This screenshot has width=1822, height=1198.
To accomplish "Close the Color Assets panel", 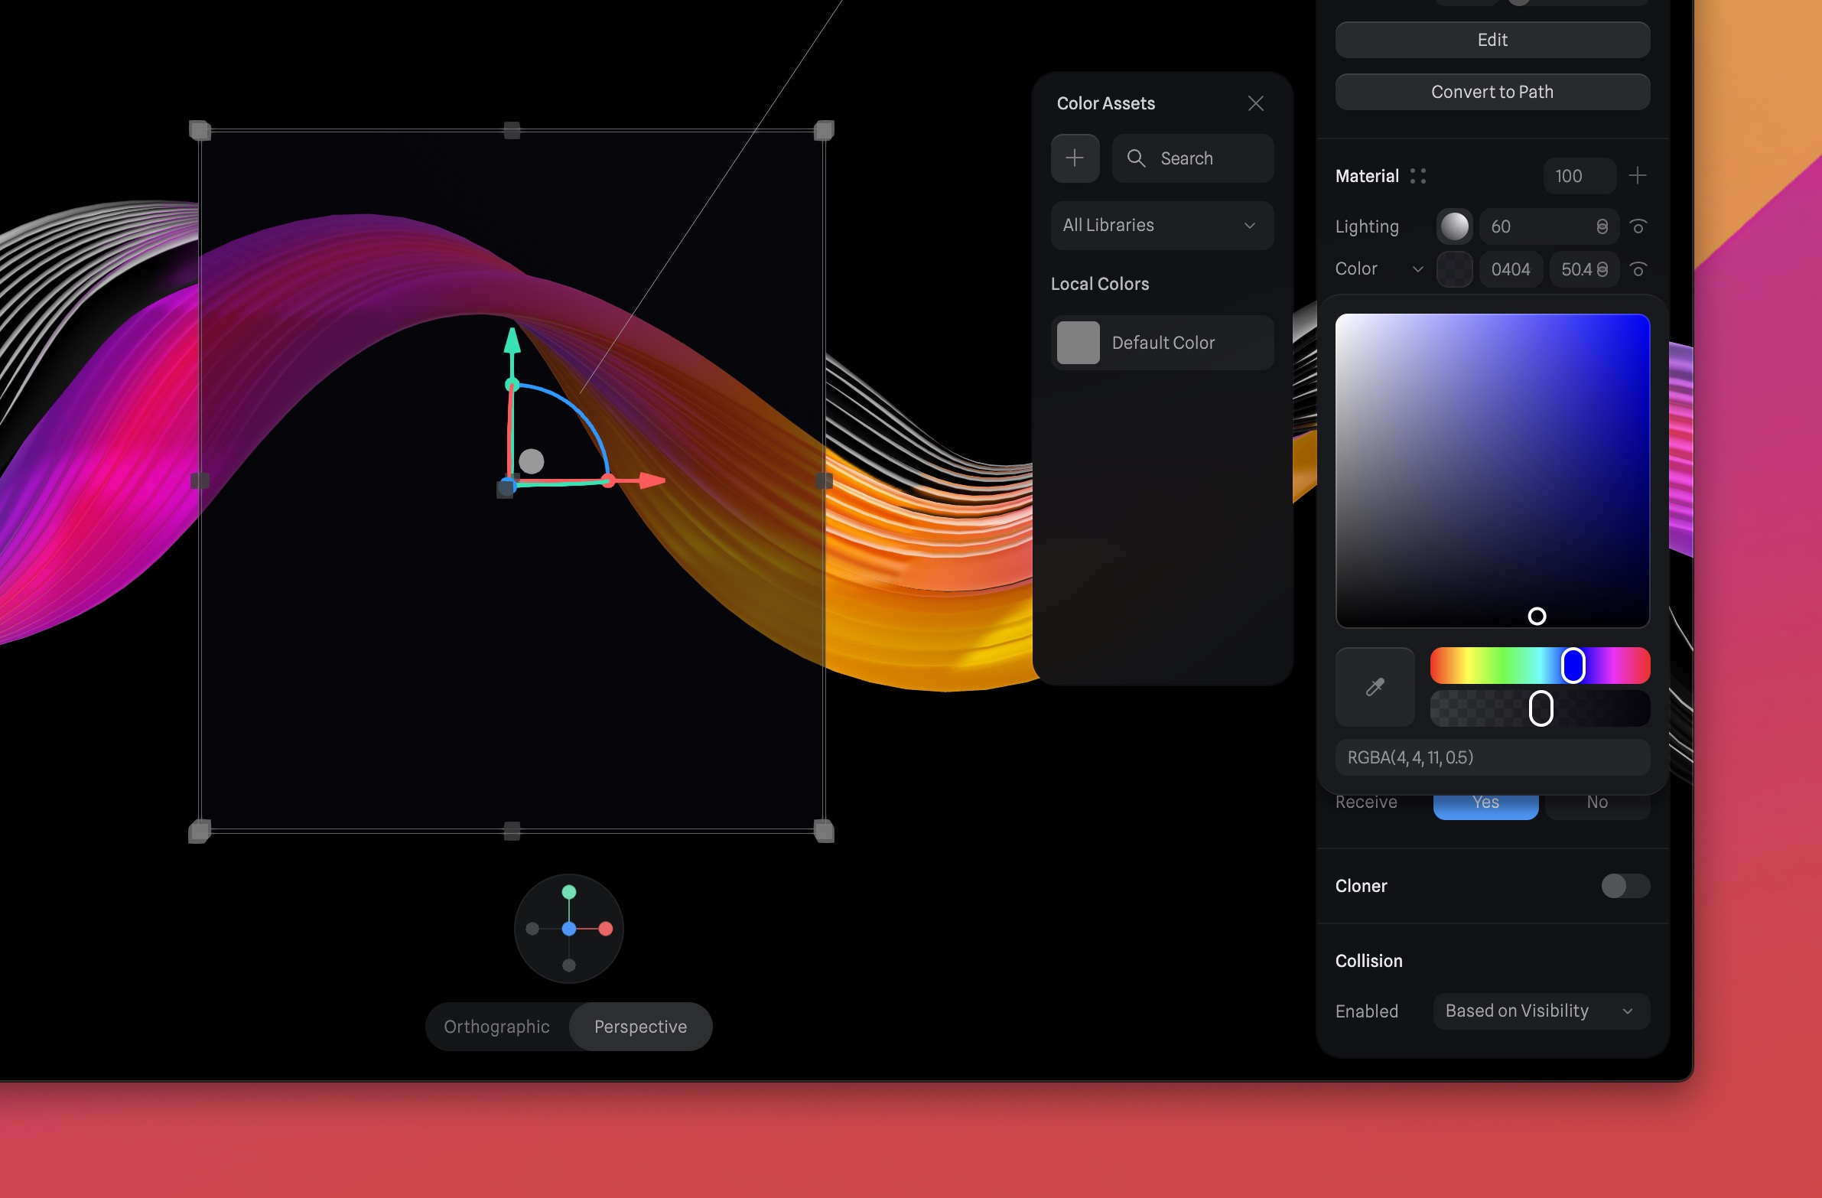I will coord(1254,103).
